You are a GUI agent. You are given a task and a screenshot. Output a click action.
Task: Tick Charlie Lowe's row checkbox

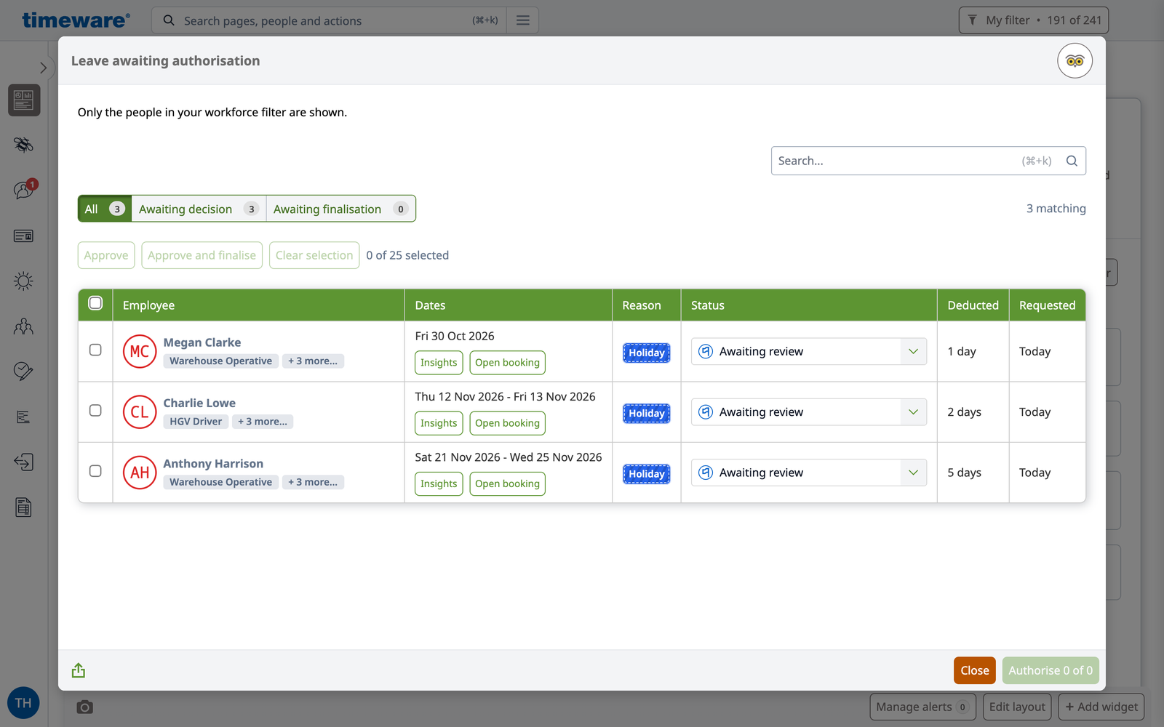point(95,410)
